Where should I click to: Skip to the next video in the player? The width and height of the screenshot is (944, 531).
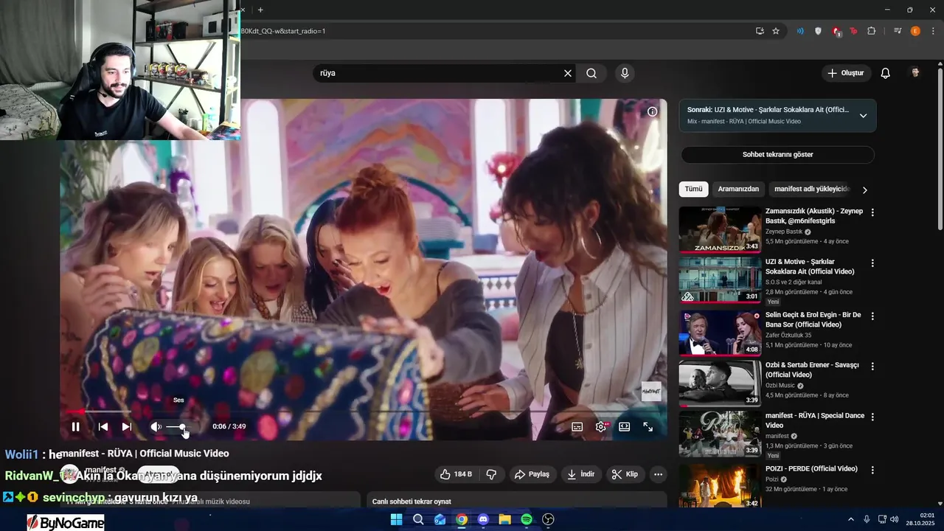point(127,426)
